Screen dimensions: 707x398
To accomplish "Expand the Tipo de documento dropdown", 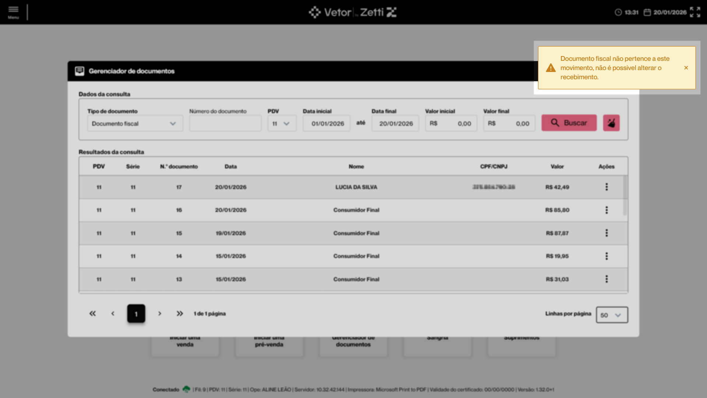I will (135, 123).
